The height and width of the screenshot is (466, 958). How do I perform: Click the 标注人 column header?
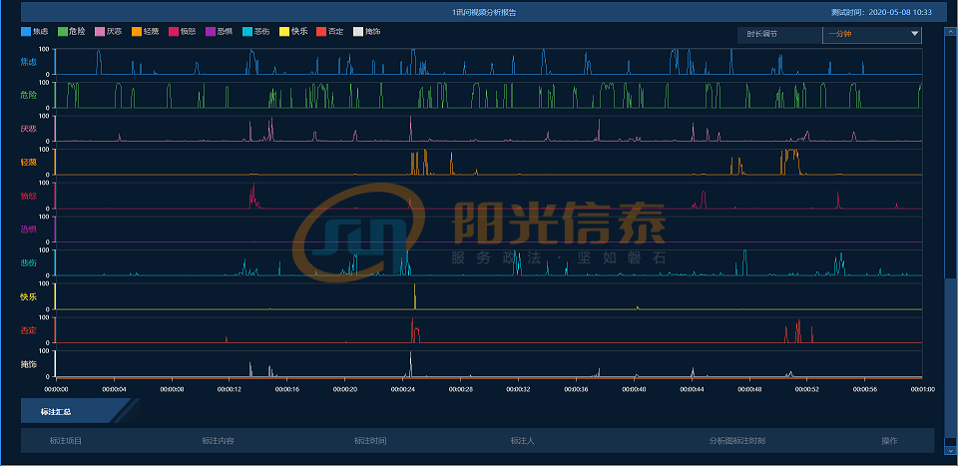pos(522,441)
